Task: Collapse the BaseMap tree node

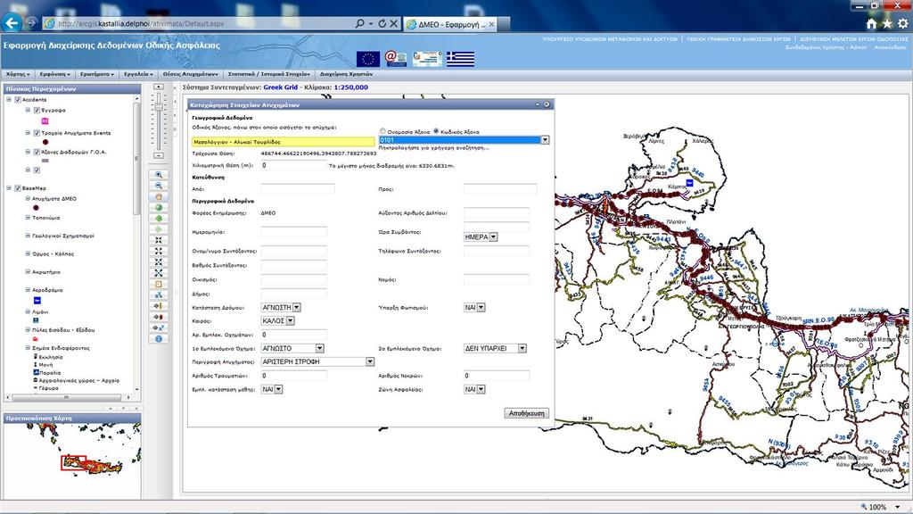Action: click(x=9, y=188)
